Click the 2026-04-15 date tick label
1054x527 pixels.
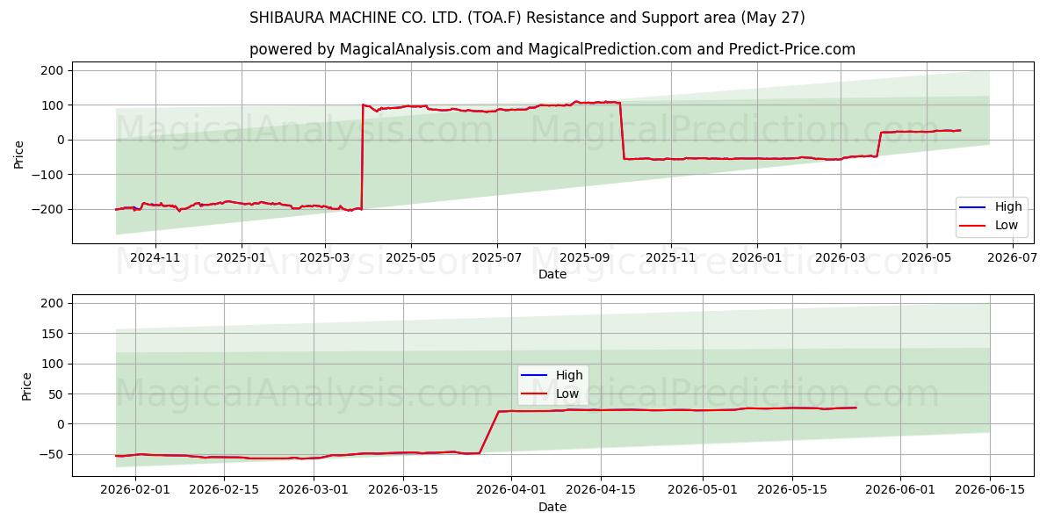coord(600,490)
